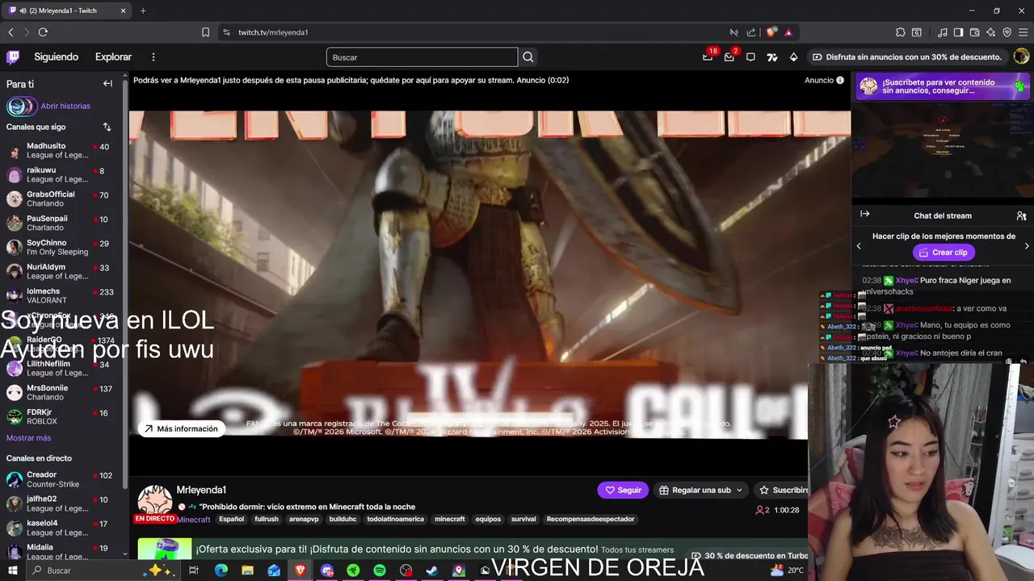The height and width of the screenshot is (581, 1034).
Task: Open the user profile avatar menu
Action: click(x=1021, y=56)
